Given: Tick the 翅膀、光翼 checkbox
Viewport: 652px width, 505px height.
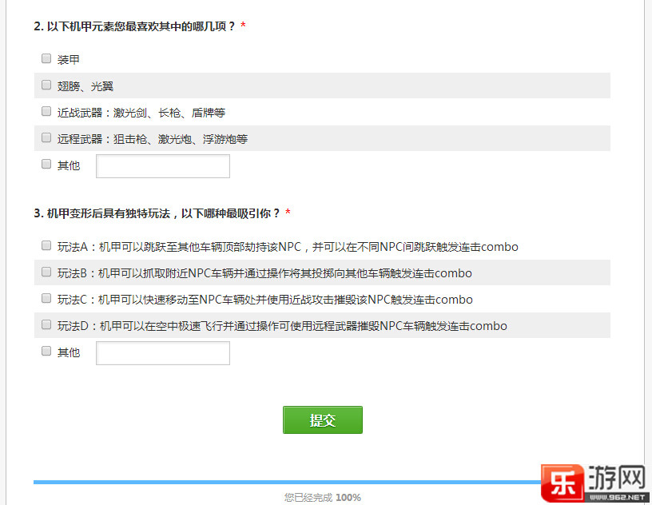Looking at the screenshot, I should [46, 85].
